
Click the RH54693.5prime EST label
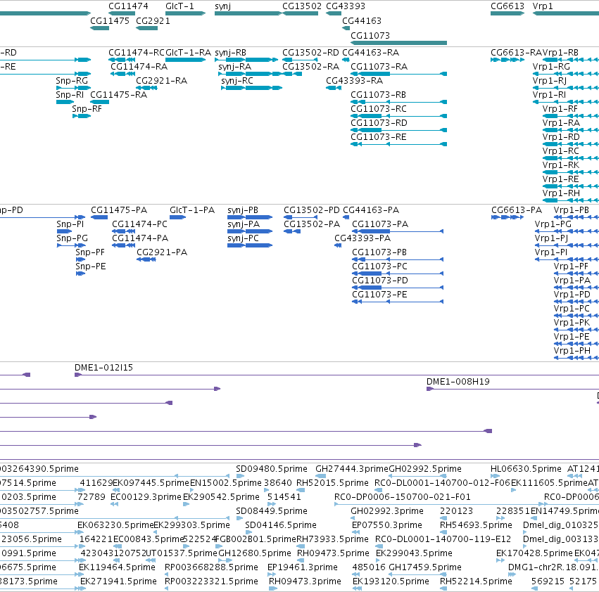click(x=476, y=526)
